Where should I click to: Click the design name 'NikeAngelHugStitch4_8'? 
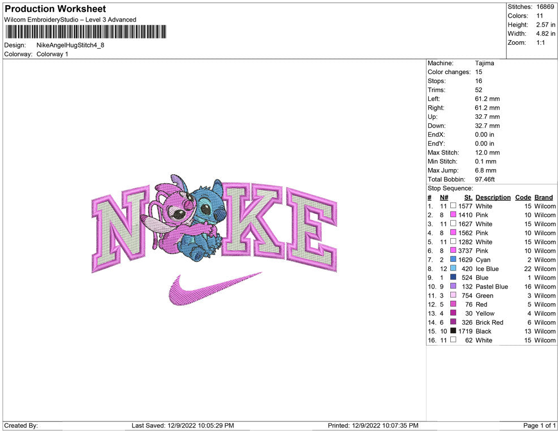(70, 45)
